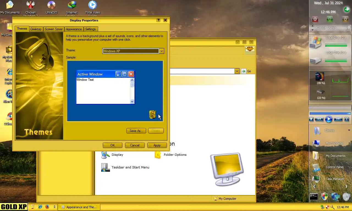352x211 pixels.
Task: Play media in sidebar player
Action: (x=329, y=119)
